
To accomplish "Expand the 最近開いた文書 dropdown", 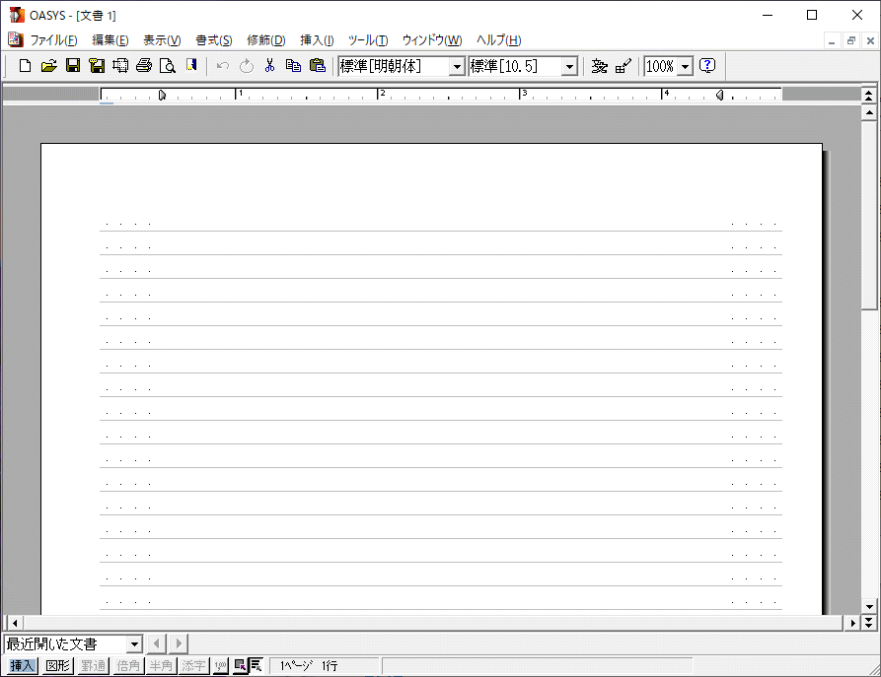I will 134,643.
